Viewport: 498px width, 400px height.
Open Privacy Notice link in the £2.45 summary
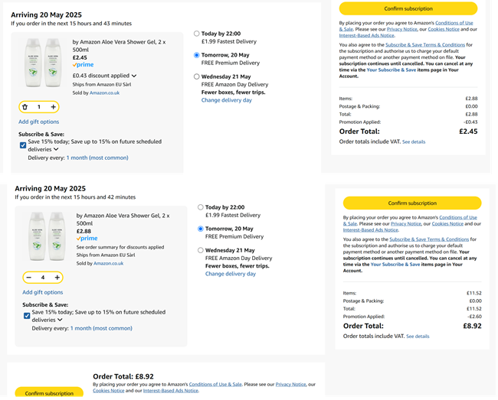(x=401, y=29)
